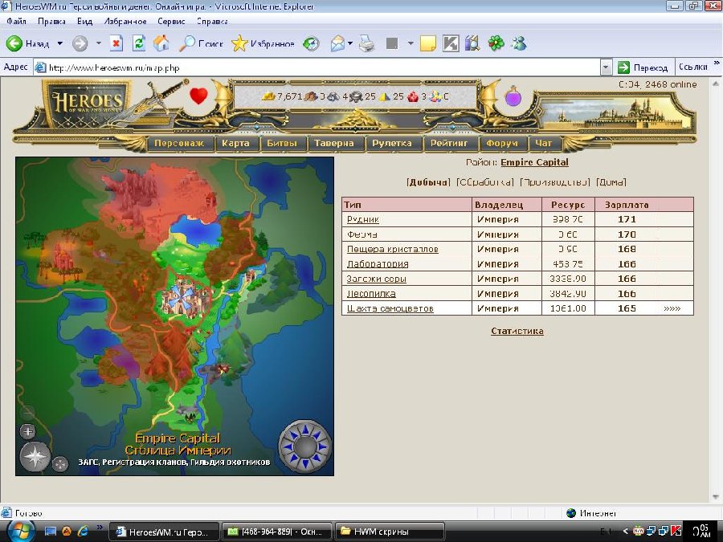Go to the home page via house icon

pos(161,44)
